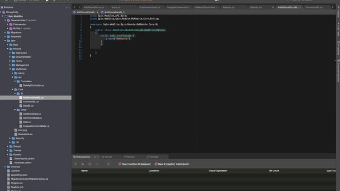
Task: Open the AdditionalData.cs editor tab
Action: [x=94, y=7]
